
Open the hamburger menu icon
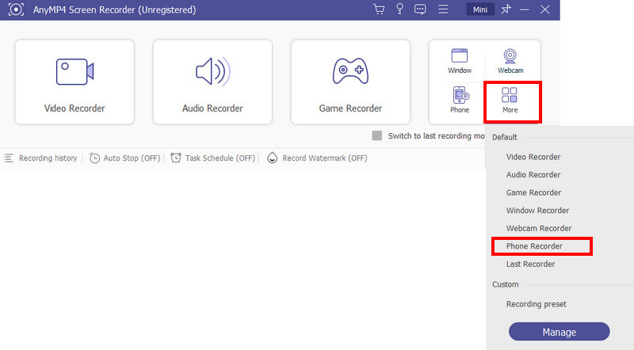(x=443, y=10)
